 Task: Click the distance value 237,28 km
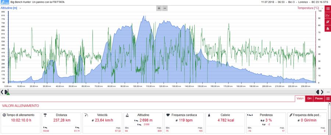61,120
